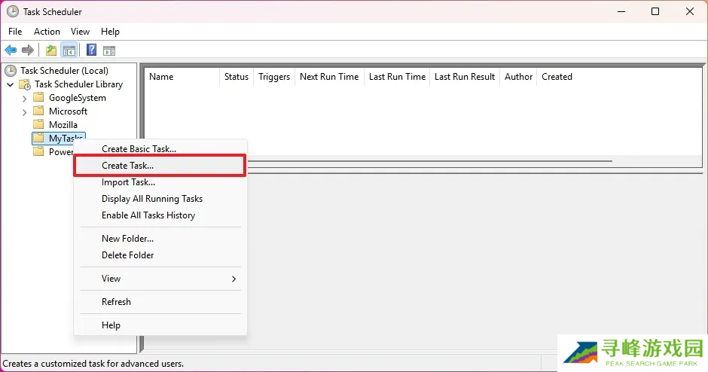Image resolution: width=708 pixels, height=372 pixels.
Task: Choose Create Task... from the context menu
Action: point(127,166)
